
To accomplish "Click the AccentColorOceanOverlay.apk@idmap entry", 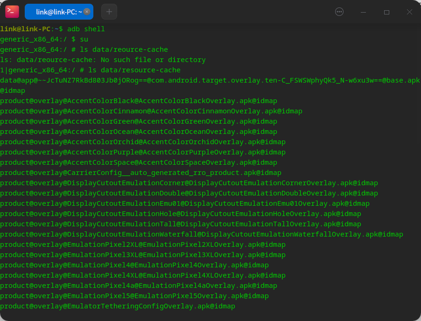I will coord(139,132).
